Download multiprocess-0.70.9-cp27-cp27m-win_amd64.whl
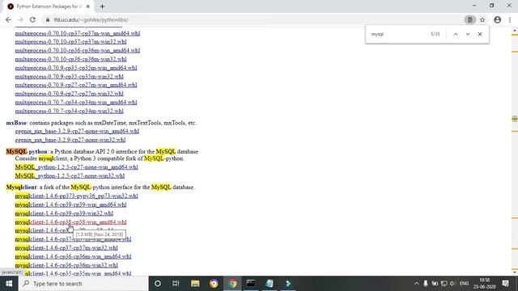This screenshot has width=518, height=291. [x=76, y=85]
